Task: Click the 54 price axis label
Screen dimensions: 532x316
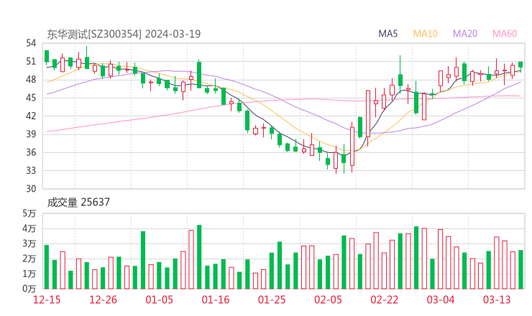Action: click(31, 43)
